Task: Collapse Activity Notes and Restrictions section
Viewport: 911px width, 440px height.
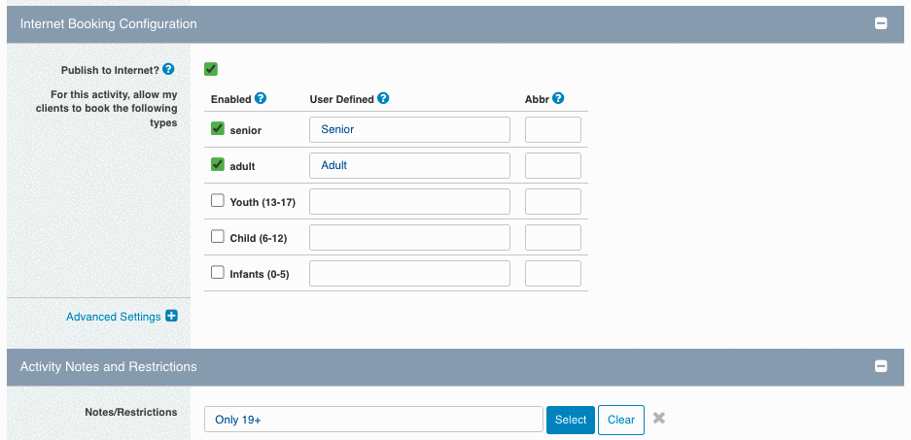Action: click(x=882, y=366)
